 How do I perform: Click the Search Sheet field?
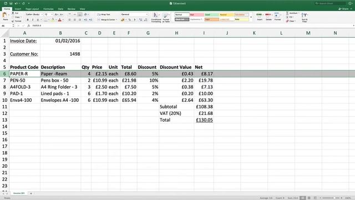click(x=330, y=3)
